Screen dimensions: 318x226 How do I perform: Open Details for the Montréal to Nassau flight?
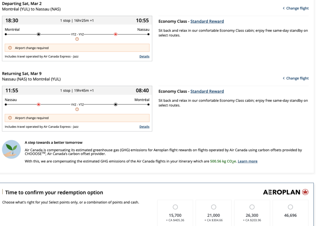(x=144, y=57)
